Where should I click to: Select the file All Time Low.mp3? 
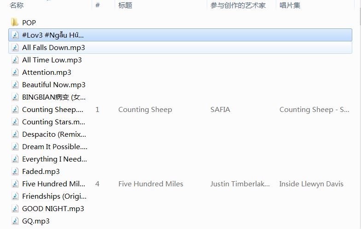tap(52, 60)
